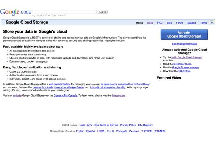The height and width of the screenshot is (148, 222).
Task: Open the Introduction link
Action: pyautogui.click(x=118, y=96)
